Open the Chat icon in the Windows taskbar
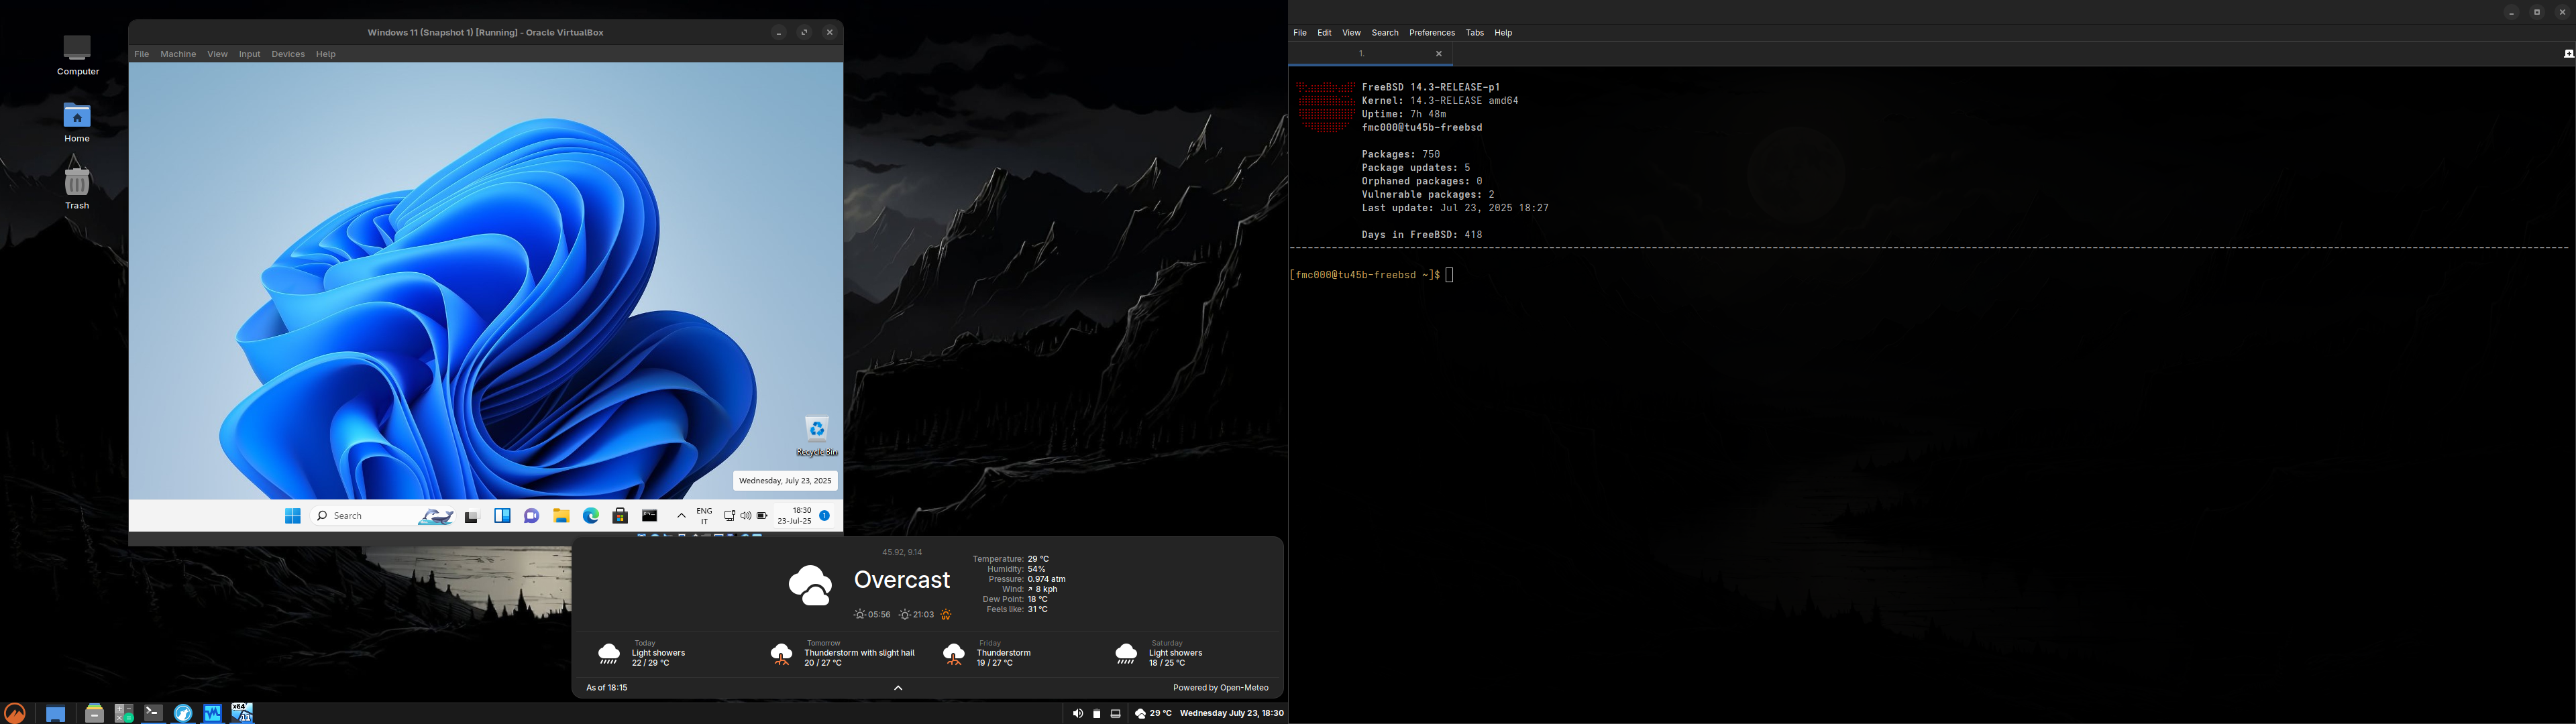 pyautogui.click(x=532, y=516)
